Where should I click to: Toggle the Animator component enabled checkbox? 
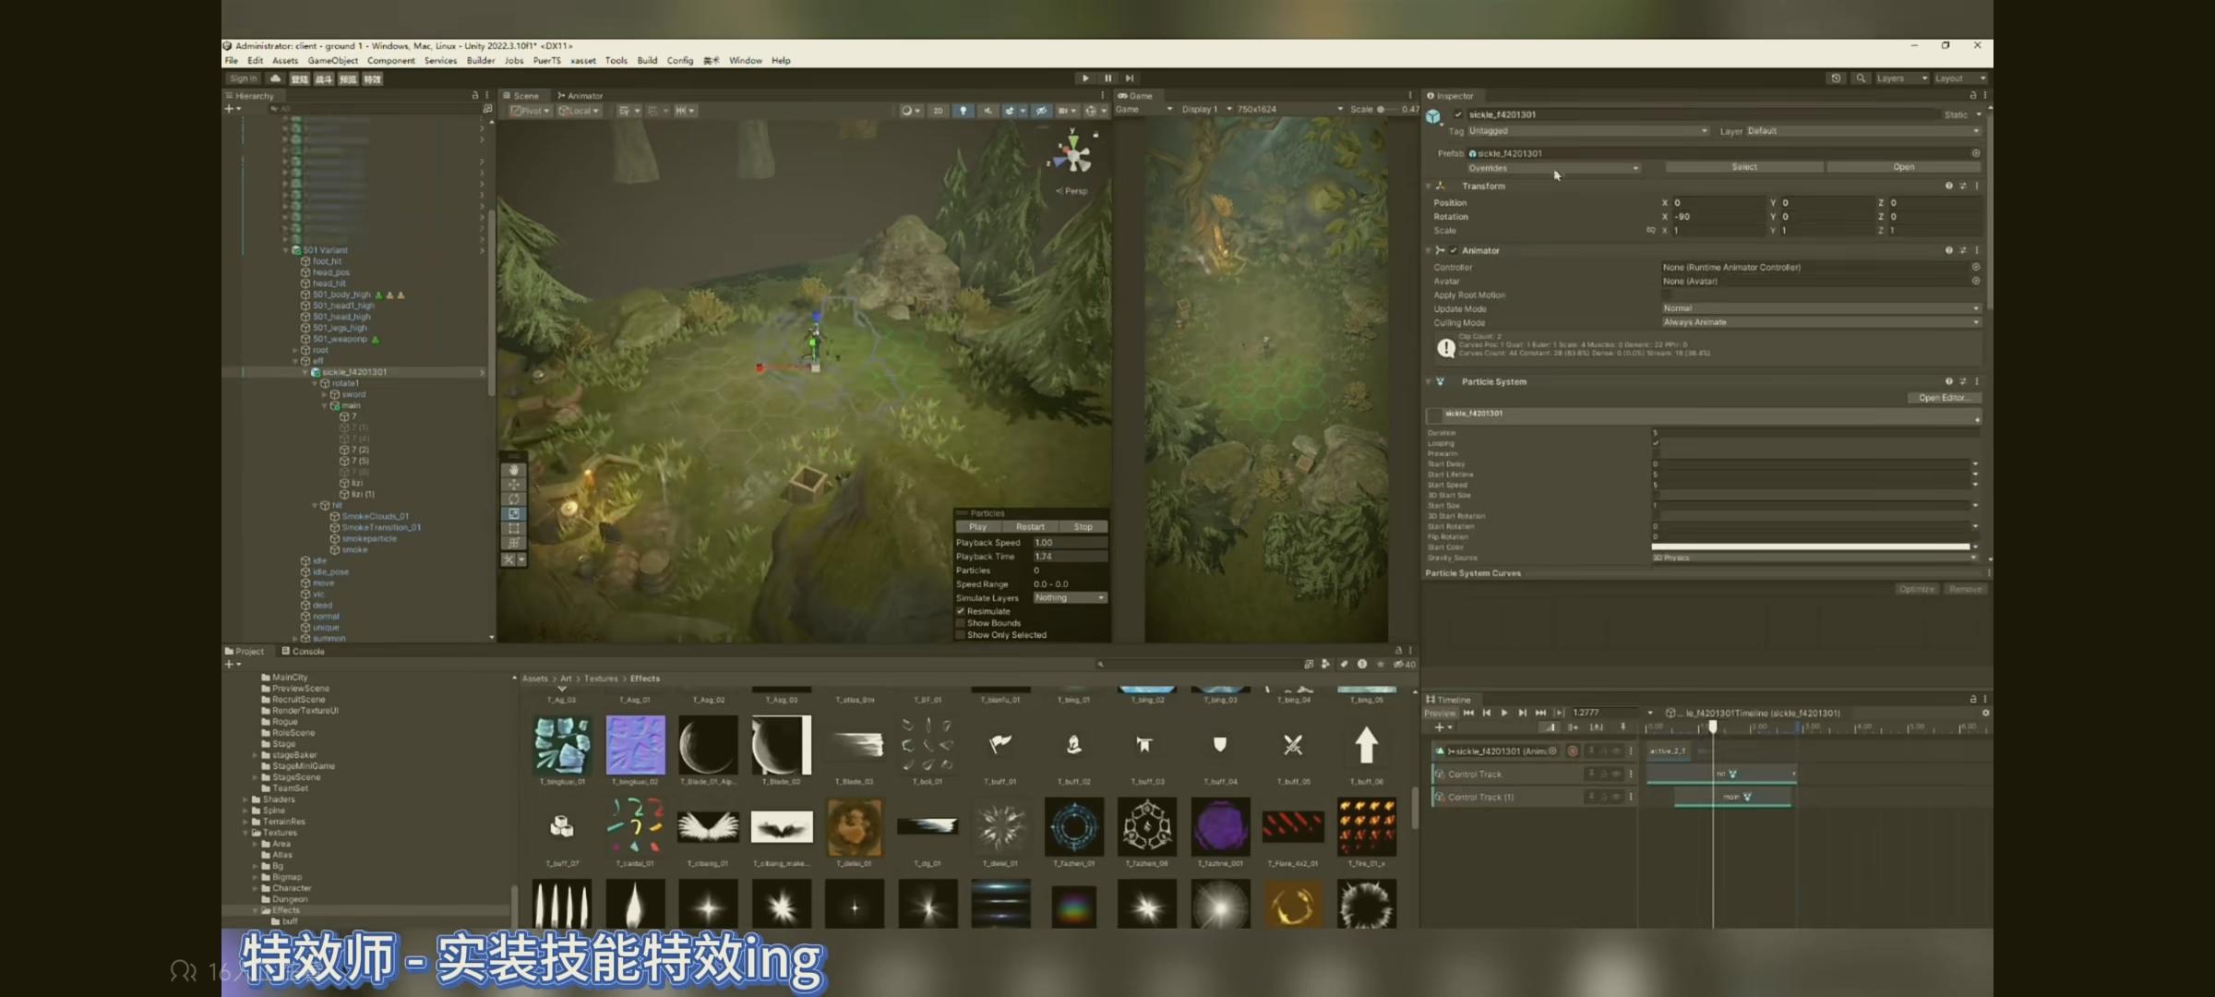pos(1454,251)
